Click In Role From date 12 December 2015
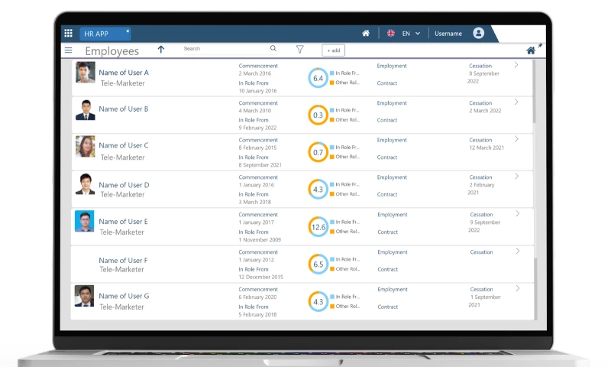611x367 pixels. [260, 277]
